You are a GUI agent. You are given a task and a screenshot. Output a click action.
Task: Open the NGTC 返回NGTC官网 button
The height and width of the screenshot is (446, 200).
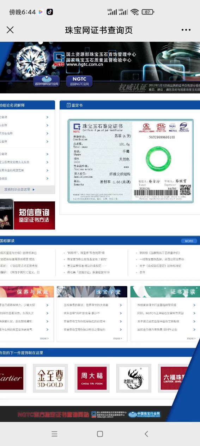pos(79,81)
